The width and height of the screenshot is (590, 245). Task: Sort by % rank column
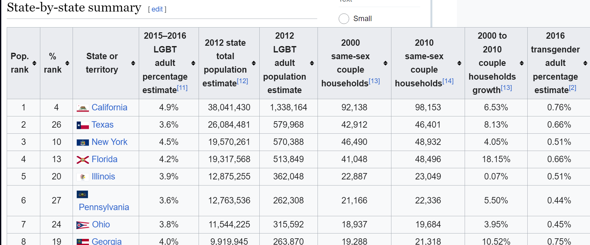67,63
